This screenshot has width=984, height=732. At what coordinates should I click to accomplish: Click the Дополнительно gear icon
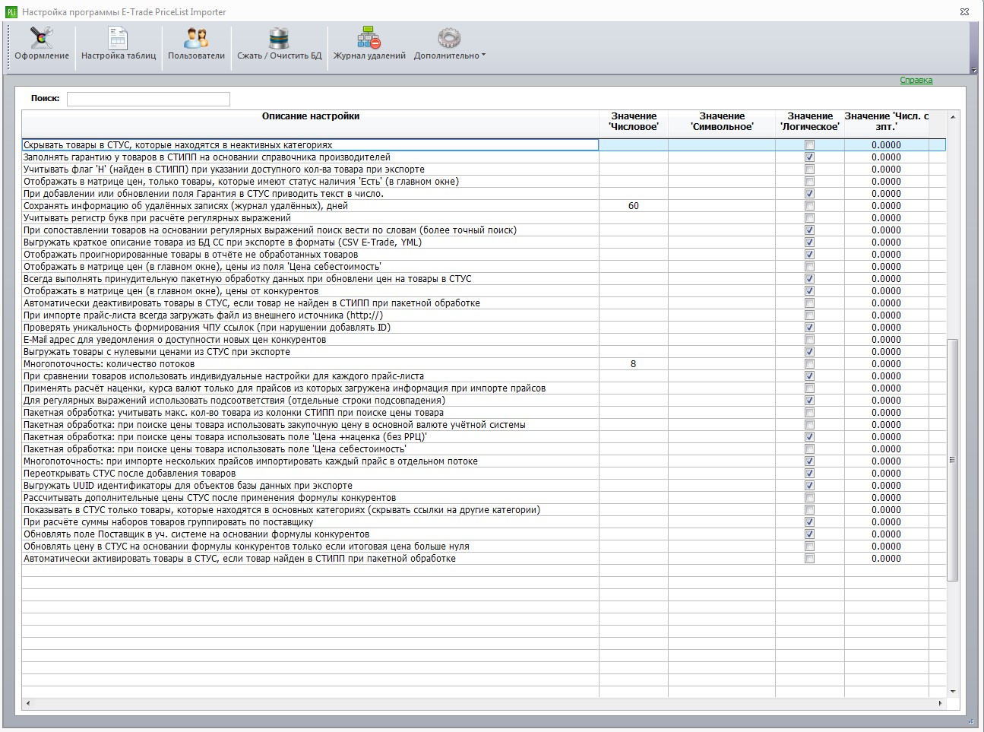(x=449, y=38)
